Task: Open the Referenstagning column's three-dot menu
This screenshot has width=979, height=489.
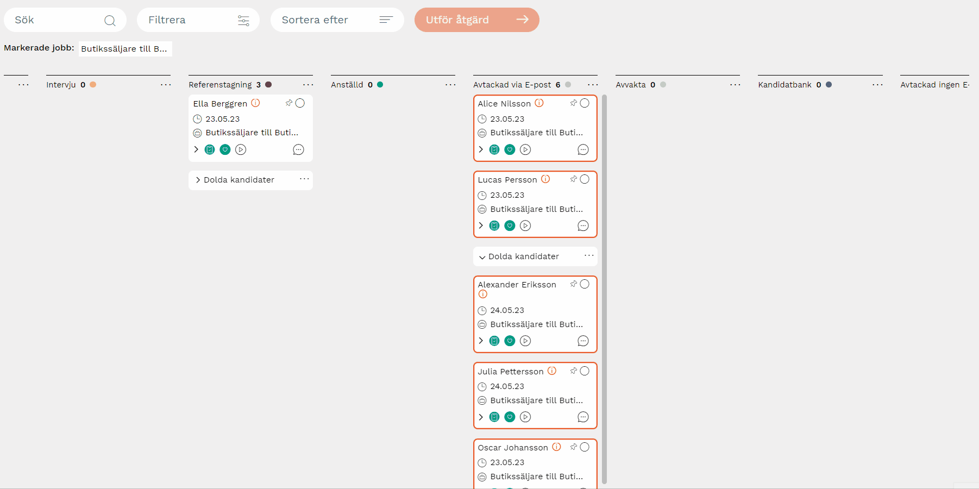Action: (x=308, y=85)
